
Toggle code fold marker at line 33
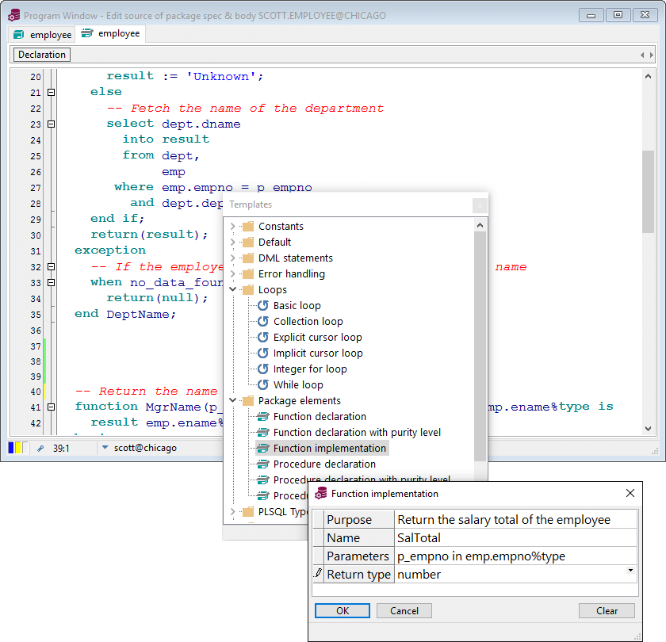pos(52,282)
